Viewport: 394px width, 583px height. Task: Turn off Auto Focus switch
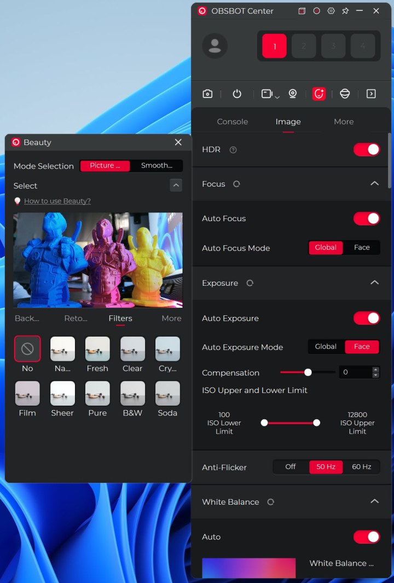point(366,218)
